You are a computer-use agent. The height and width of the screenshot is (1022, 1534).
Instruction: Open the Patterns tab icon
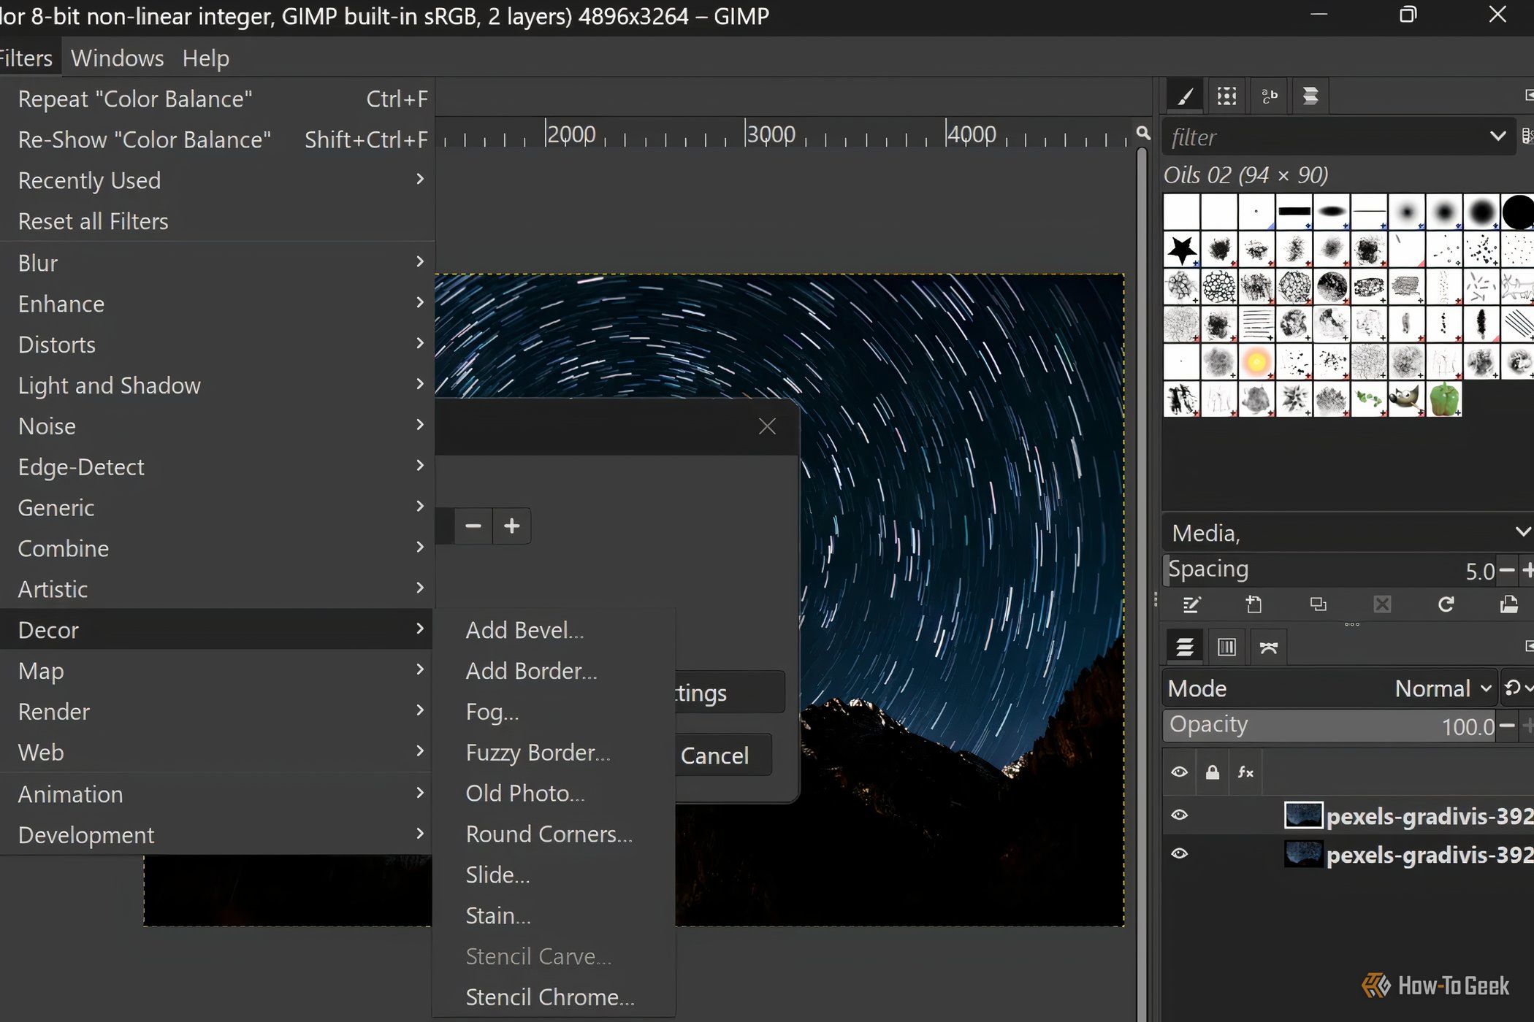(1226, 96)
